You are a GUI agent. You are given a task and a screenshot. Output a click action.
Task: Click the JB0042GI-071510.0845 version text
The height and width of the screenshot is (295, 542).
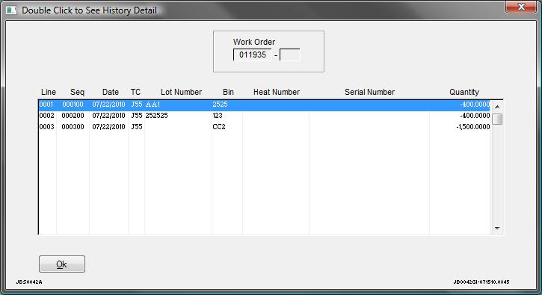(481, 282)
